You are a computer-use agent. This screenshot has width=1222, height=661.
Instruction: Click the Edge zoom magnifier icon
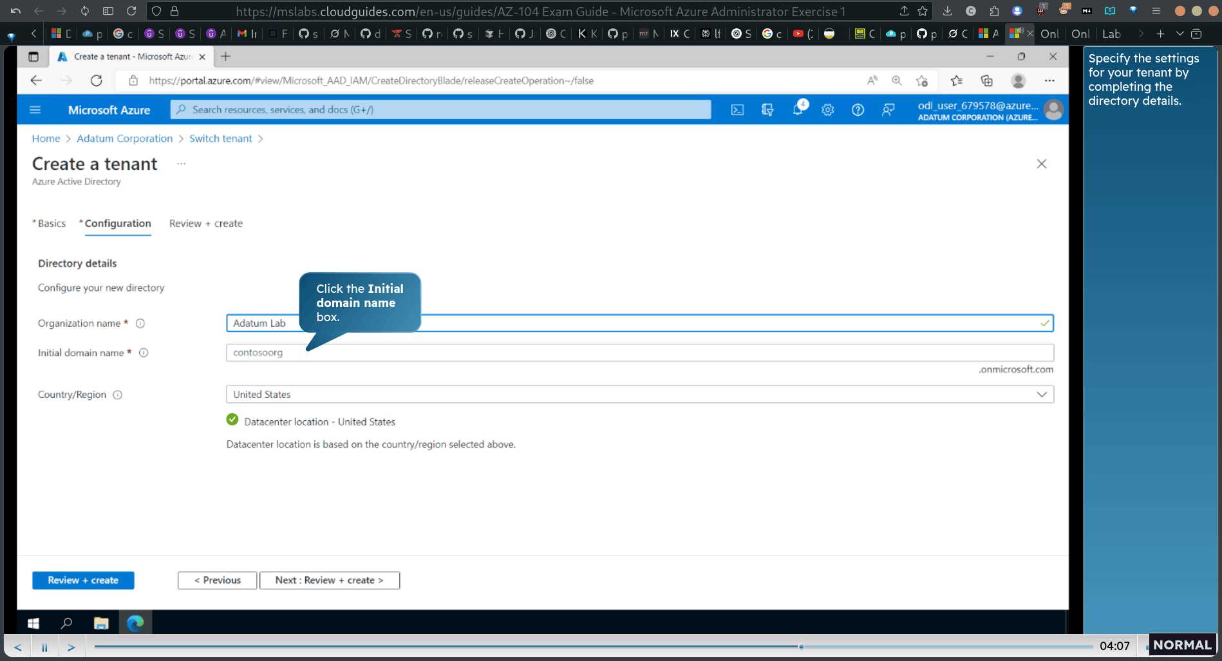897,80
